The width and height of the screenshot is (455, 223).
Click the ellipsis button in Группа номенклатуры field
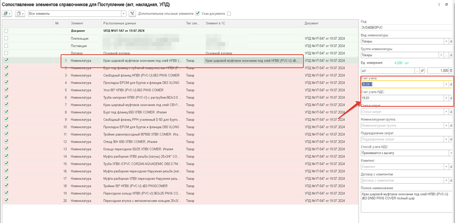click(446, 55)
